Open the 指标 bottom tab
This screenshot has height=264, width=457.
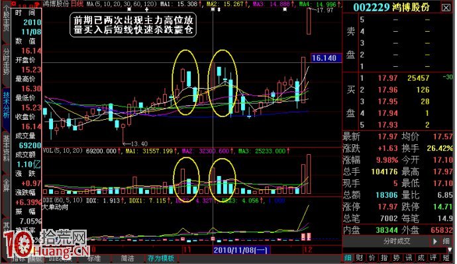pyautogui.click(x=19, y=259)
